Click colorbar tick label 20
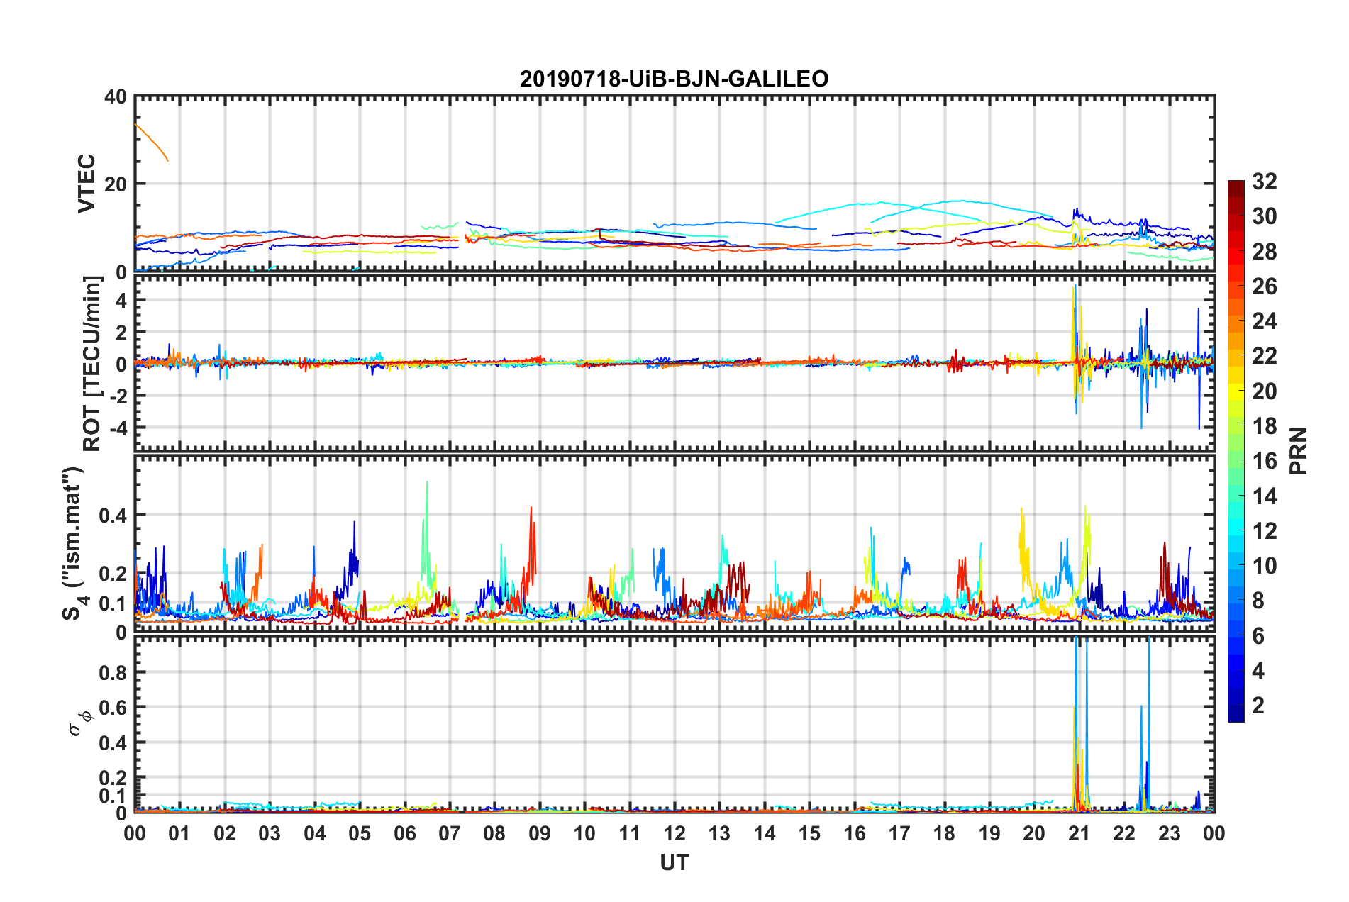This screenshot has width=1349, height=902. coord(1265,391)
